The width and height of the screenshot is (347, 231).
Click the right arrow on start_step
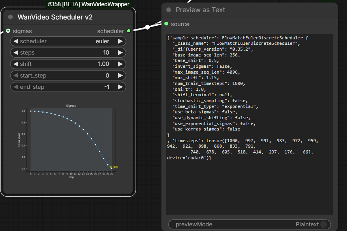pos(121,75)
